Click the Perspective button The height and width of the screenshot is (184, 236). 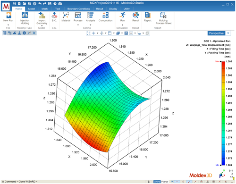[x=217, y=33]
